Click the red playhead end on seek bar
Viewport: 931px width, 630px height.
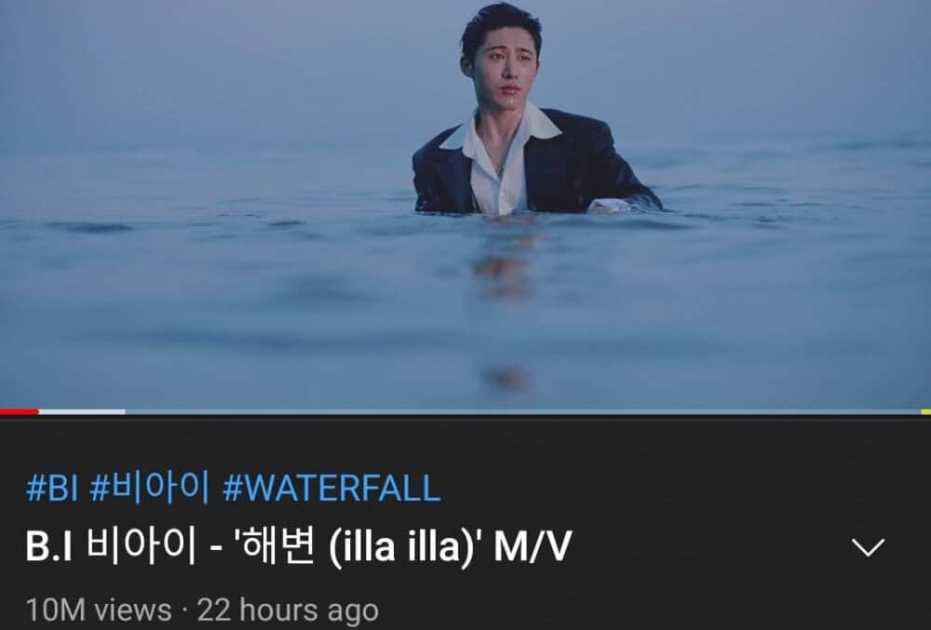(x=38, y=411)
